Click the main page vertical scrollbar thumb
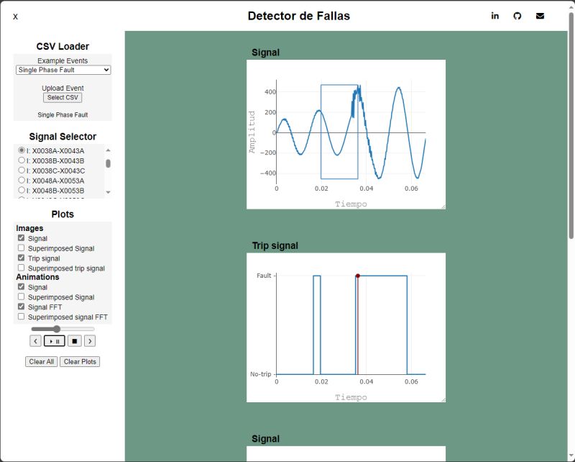The width and height of the screenshot is (575, 462). click(x=571, y=125)
